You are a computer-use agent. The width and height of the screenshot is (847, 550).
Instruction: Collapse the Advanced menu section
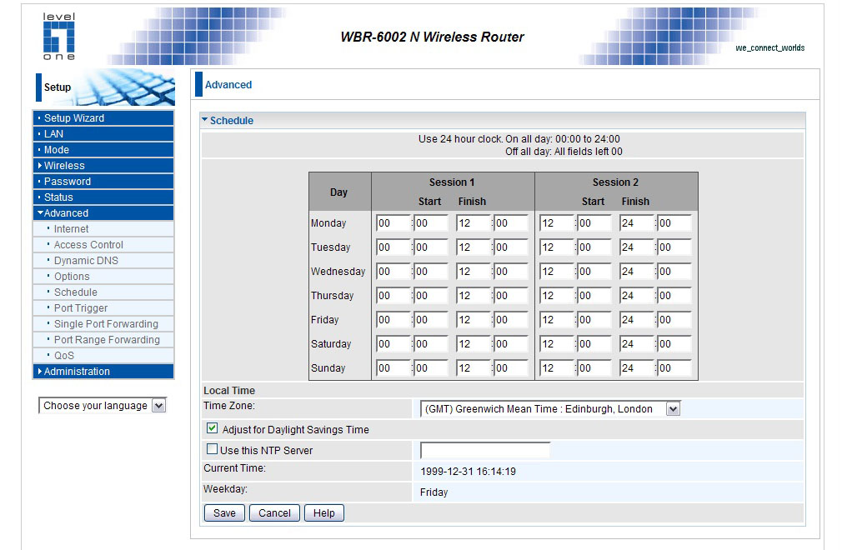click(103, 213)
